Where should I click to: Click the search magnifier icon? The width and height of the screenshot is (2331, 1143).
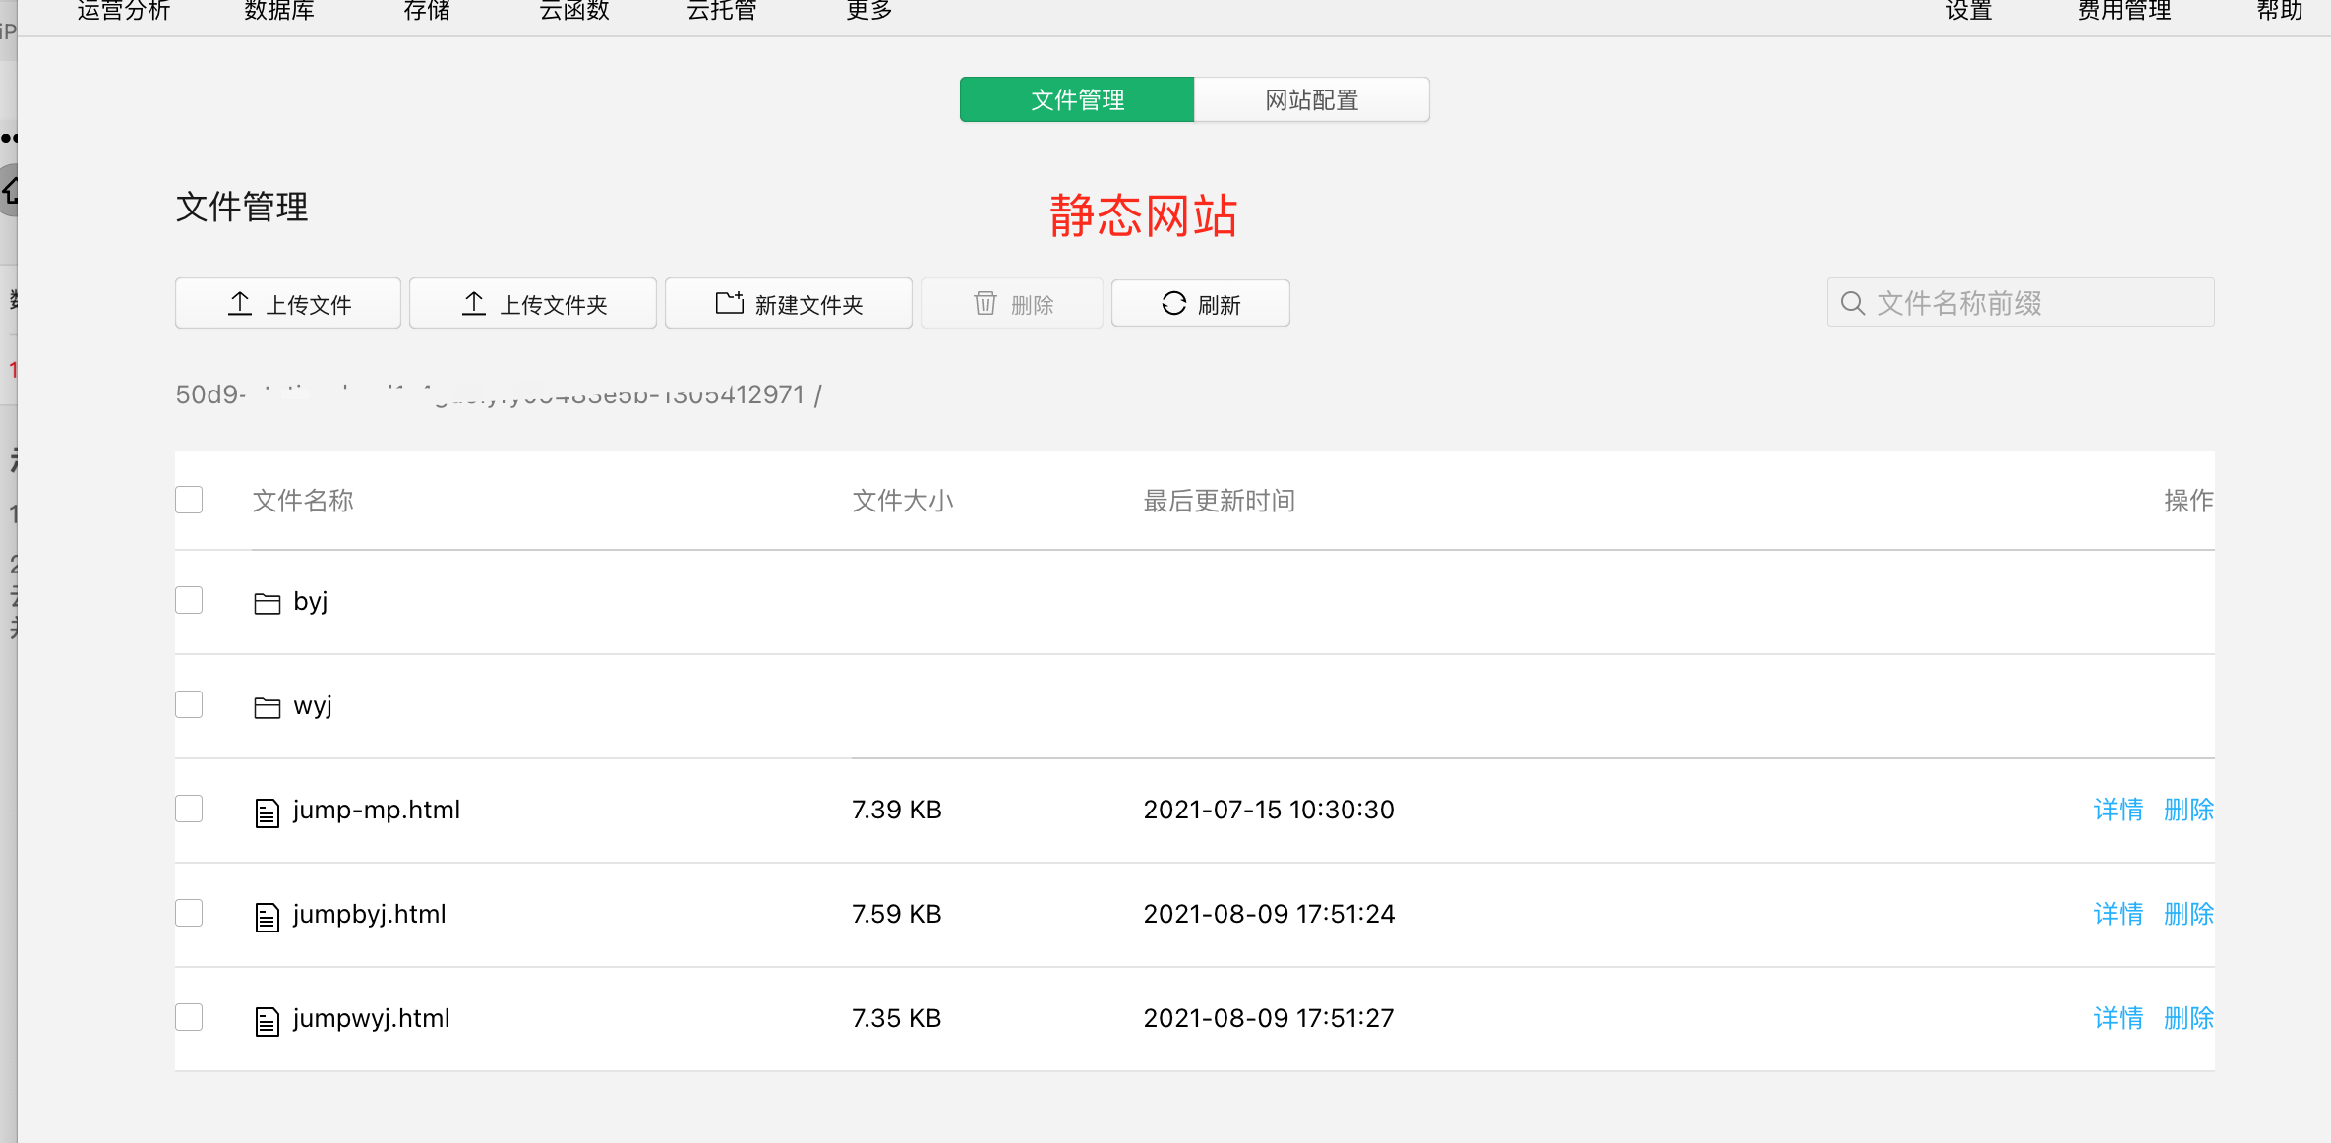pyautogui.click(x=1852, y=303)
